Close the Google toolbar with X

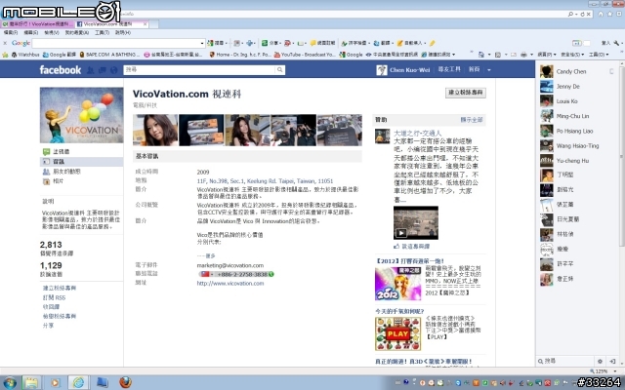point(5,43)
